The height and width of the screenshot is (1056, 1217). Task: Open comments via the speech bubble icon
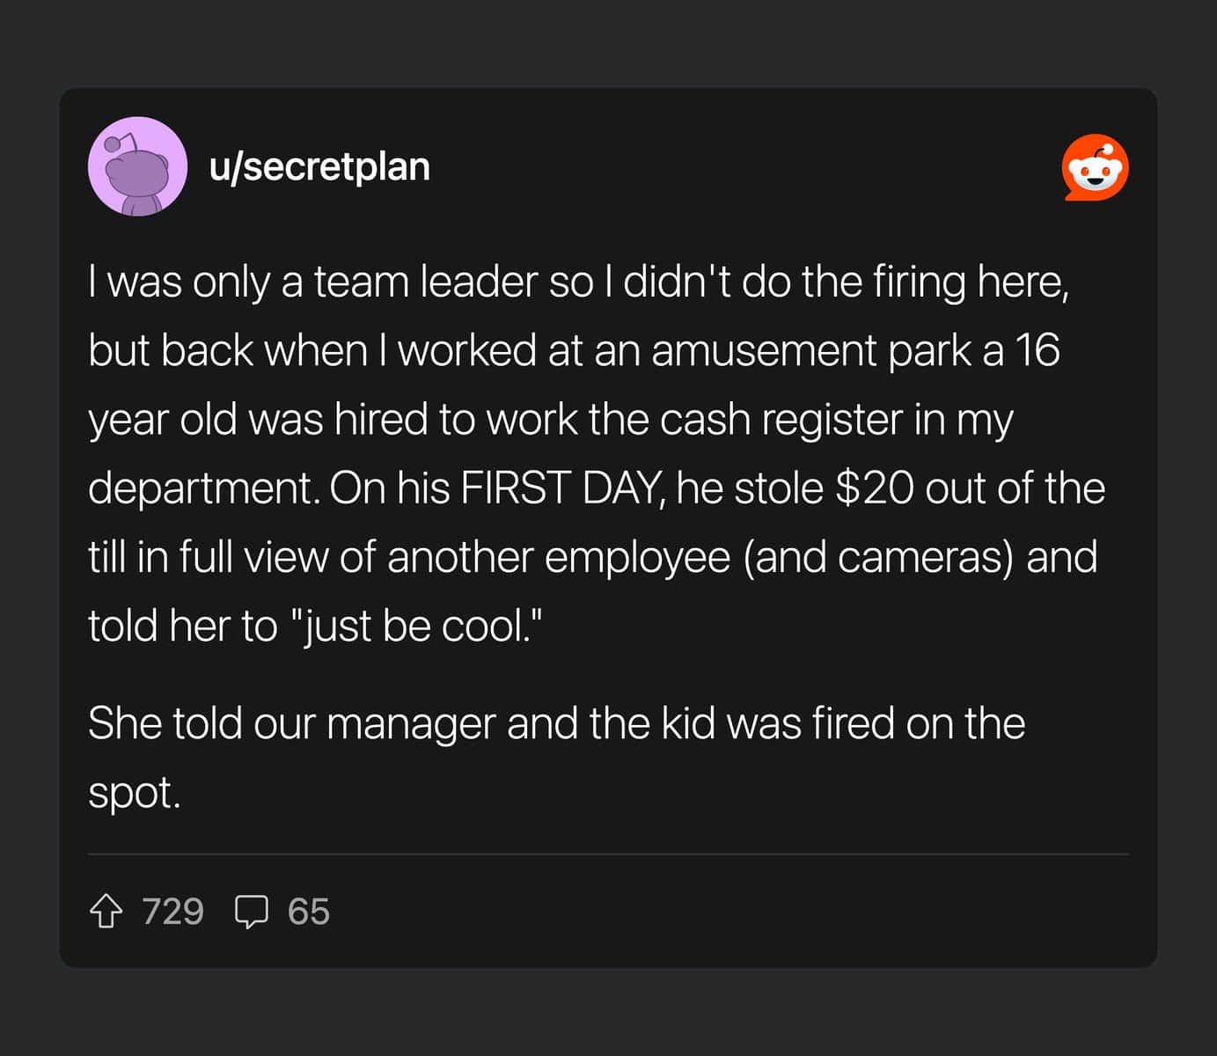tap(252, 912)
